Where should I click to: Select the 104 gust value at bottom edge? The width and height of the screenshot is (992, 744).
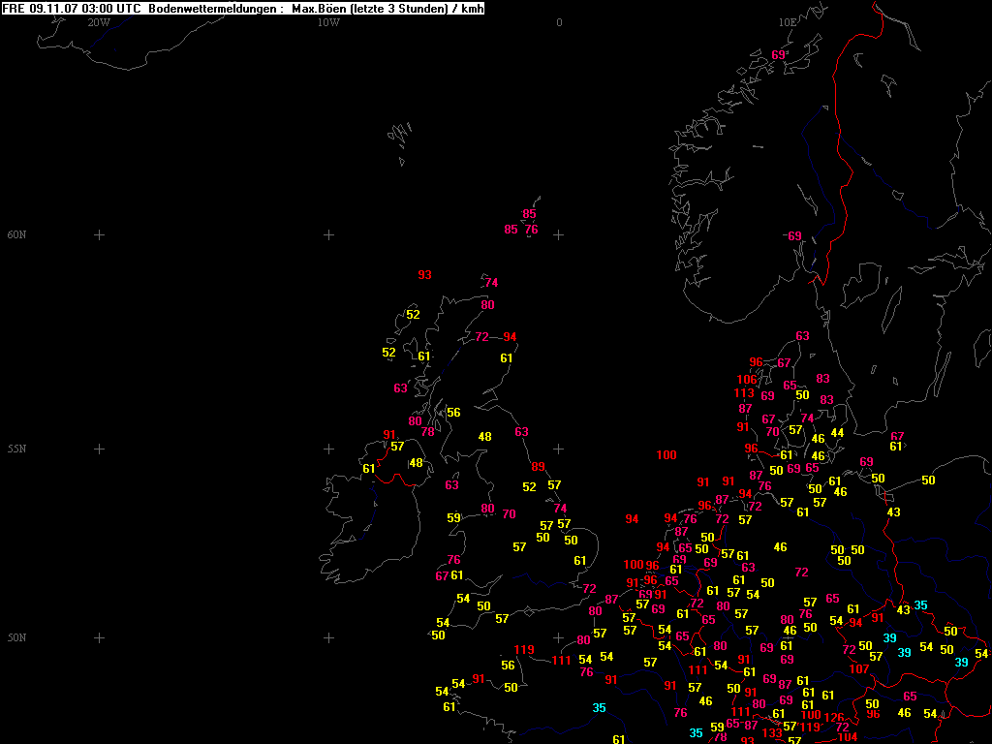[848, 737]
